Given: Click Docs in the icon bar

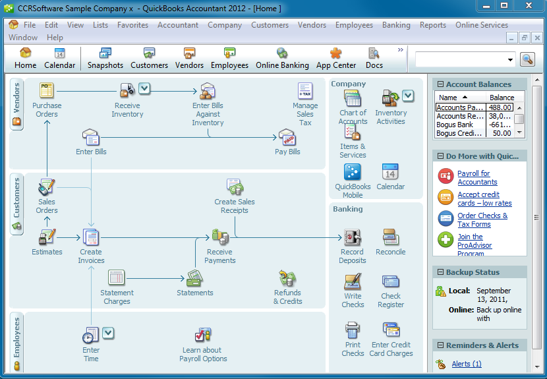Looking at the screenshot, I should coord(374,59).
